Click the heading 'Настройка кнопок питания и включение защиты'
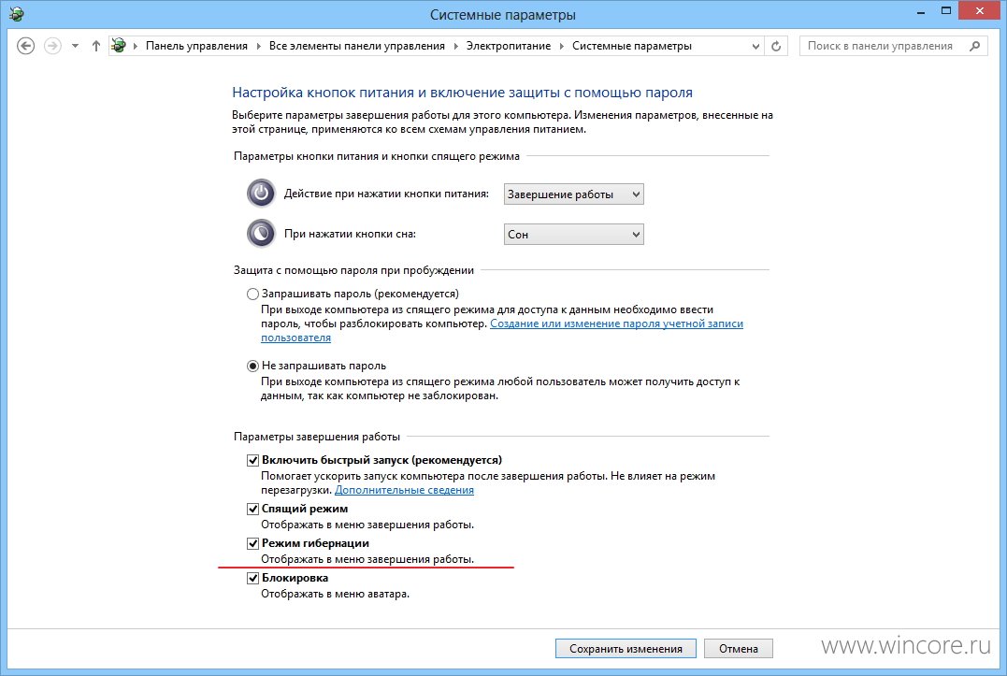 click(x=463, y=93)
